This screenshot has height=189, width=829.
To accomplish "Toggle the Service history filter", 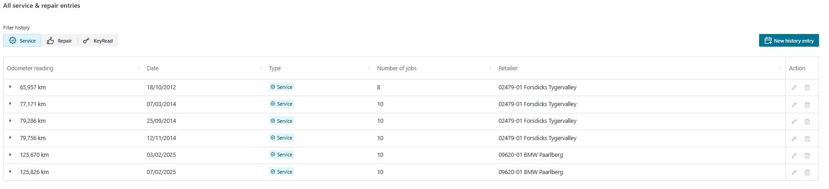I will point(22,40).
